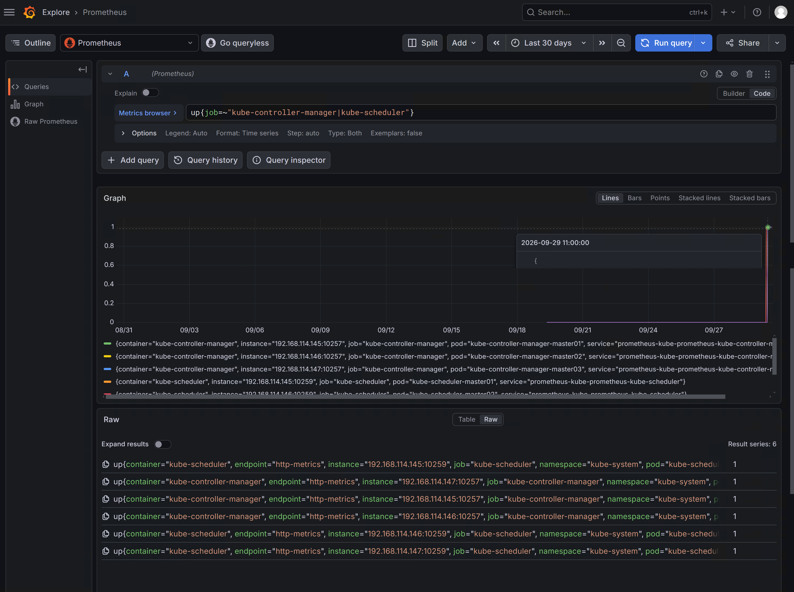Enable the Expand results switch
The height and width of the screenshot is (592, 794).
[162, 444]
